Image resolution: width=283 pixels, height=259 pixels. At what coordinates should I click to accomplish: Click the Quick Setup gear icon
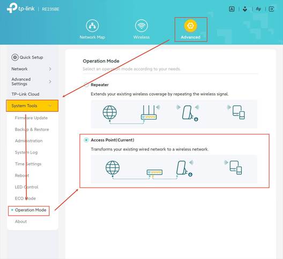point(15,57)
